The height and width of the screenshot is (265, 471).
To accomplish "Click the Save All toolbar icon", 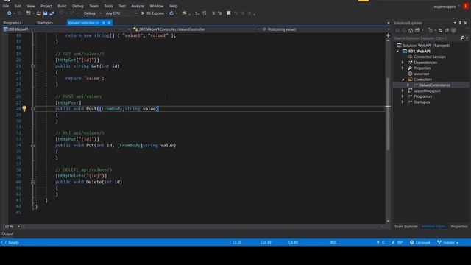I will click(x=52, y=13).
